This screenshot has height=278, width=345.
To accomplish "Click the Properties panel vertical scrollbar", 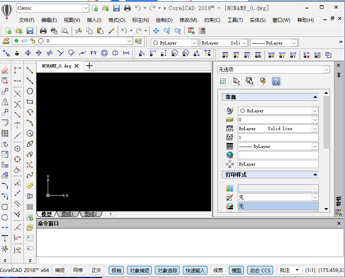I will (326, 122).
